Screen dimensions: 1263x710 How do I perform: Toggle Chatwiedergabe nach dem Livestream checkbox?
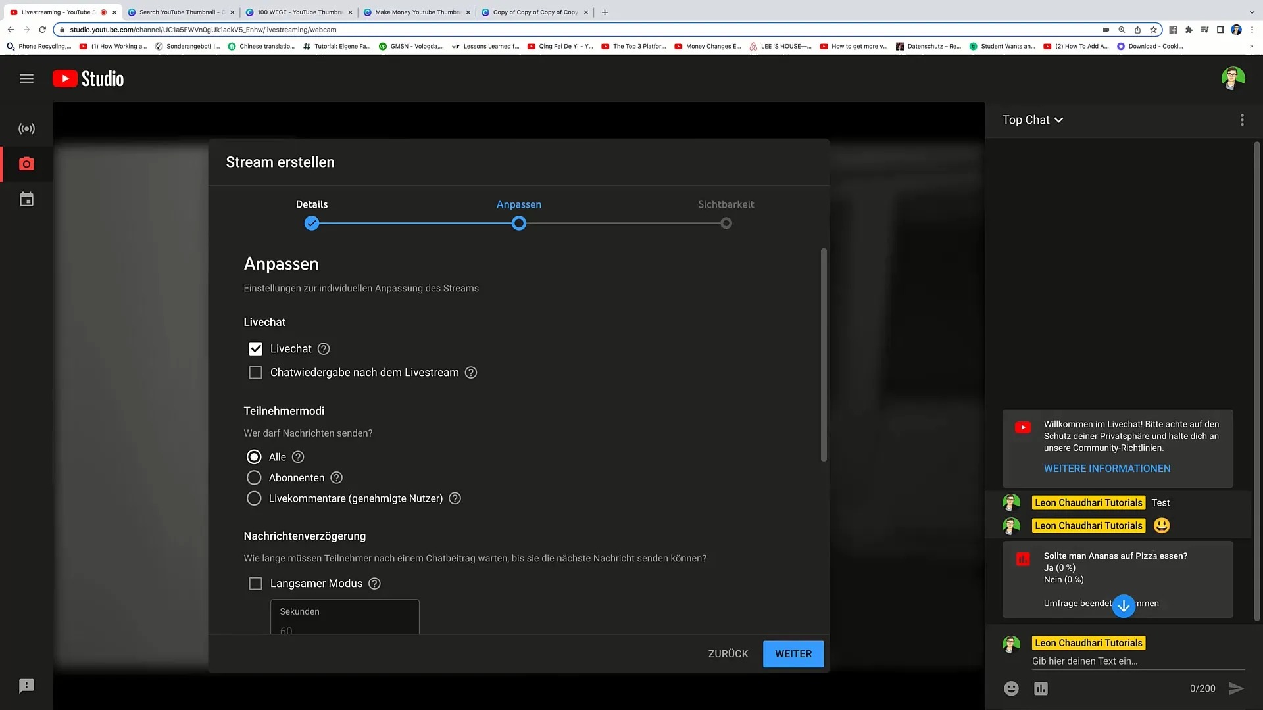pos(256,372)
